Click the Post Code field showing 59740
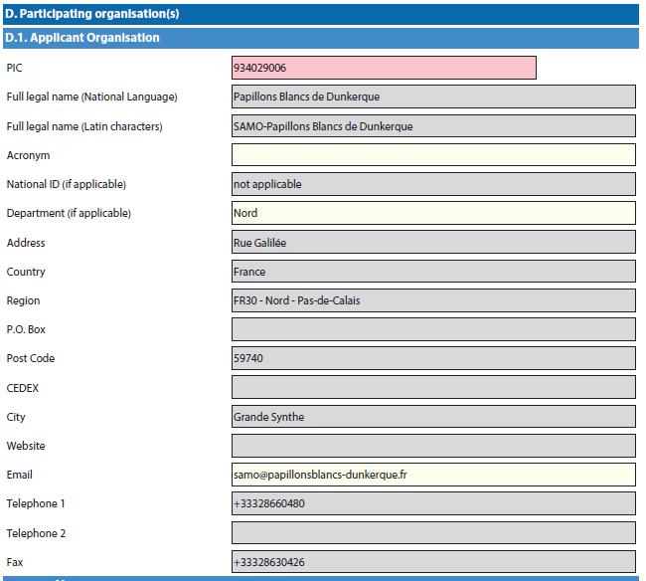 click(433, 358)
